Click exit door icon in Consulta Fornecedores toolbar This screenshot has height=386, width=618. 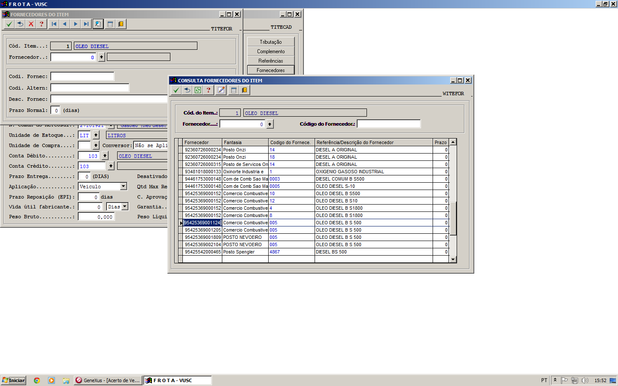pos(245,90)
